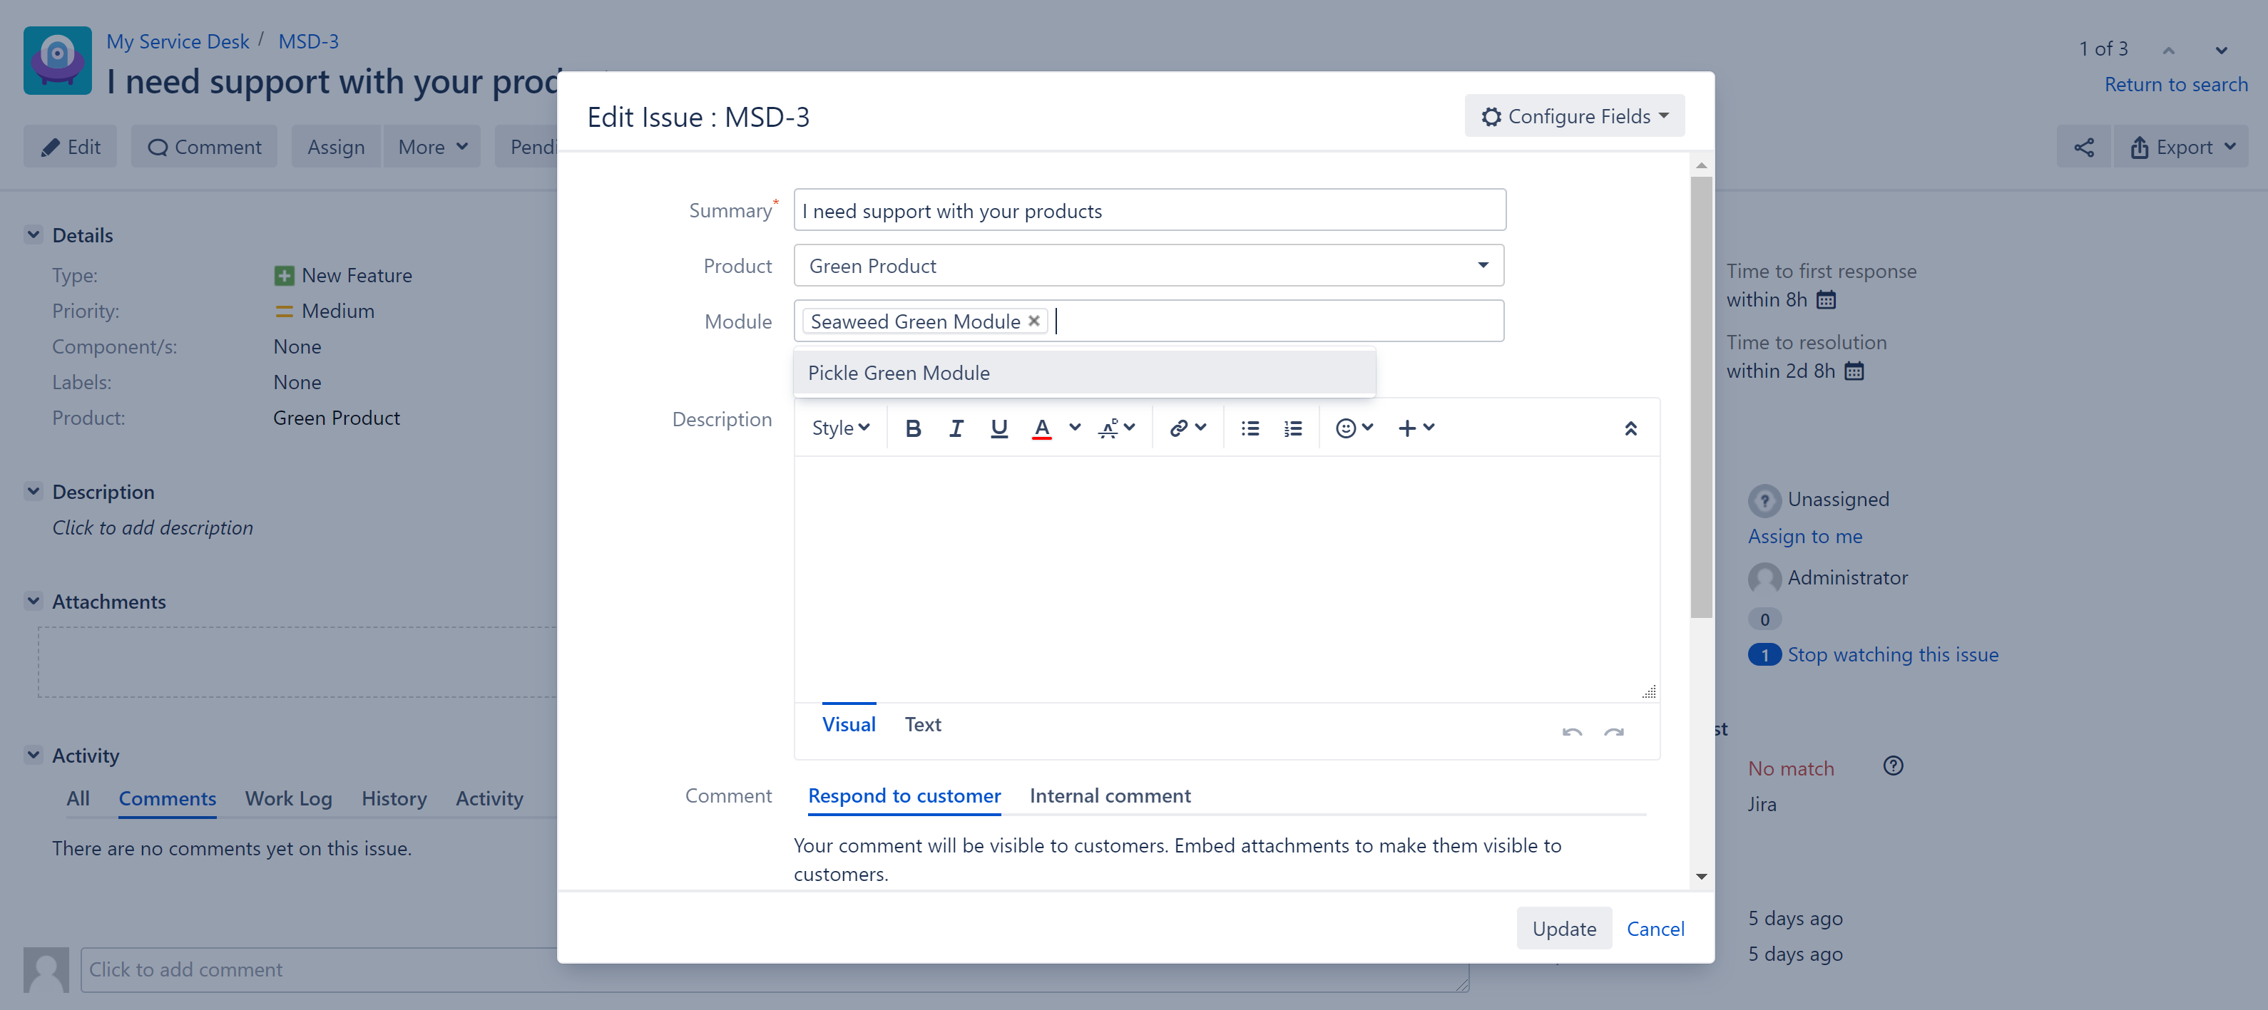Remove the Seaweed Green Module tag
This screenshot has width=2268, height=1010.
point(1035,321)
